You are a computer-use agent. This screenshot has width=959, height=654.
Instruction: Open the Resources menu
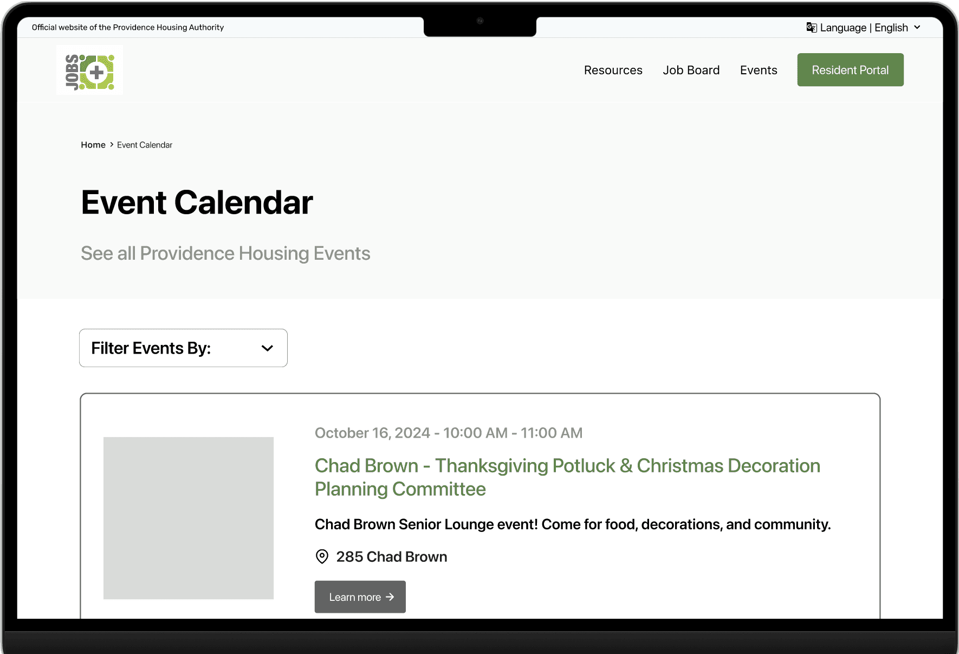tap(613, 70)
